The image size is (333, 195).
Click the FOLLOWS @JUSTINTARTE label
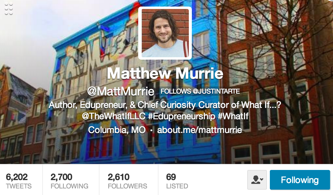click(200, 92)
